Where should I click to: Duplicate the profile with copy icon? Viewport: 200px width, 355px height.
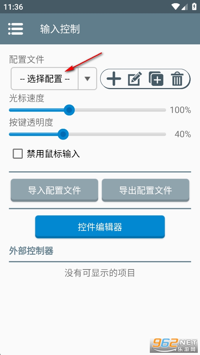click(x=156, y=79)
